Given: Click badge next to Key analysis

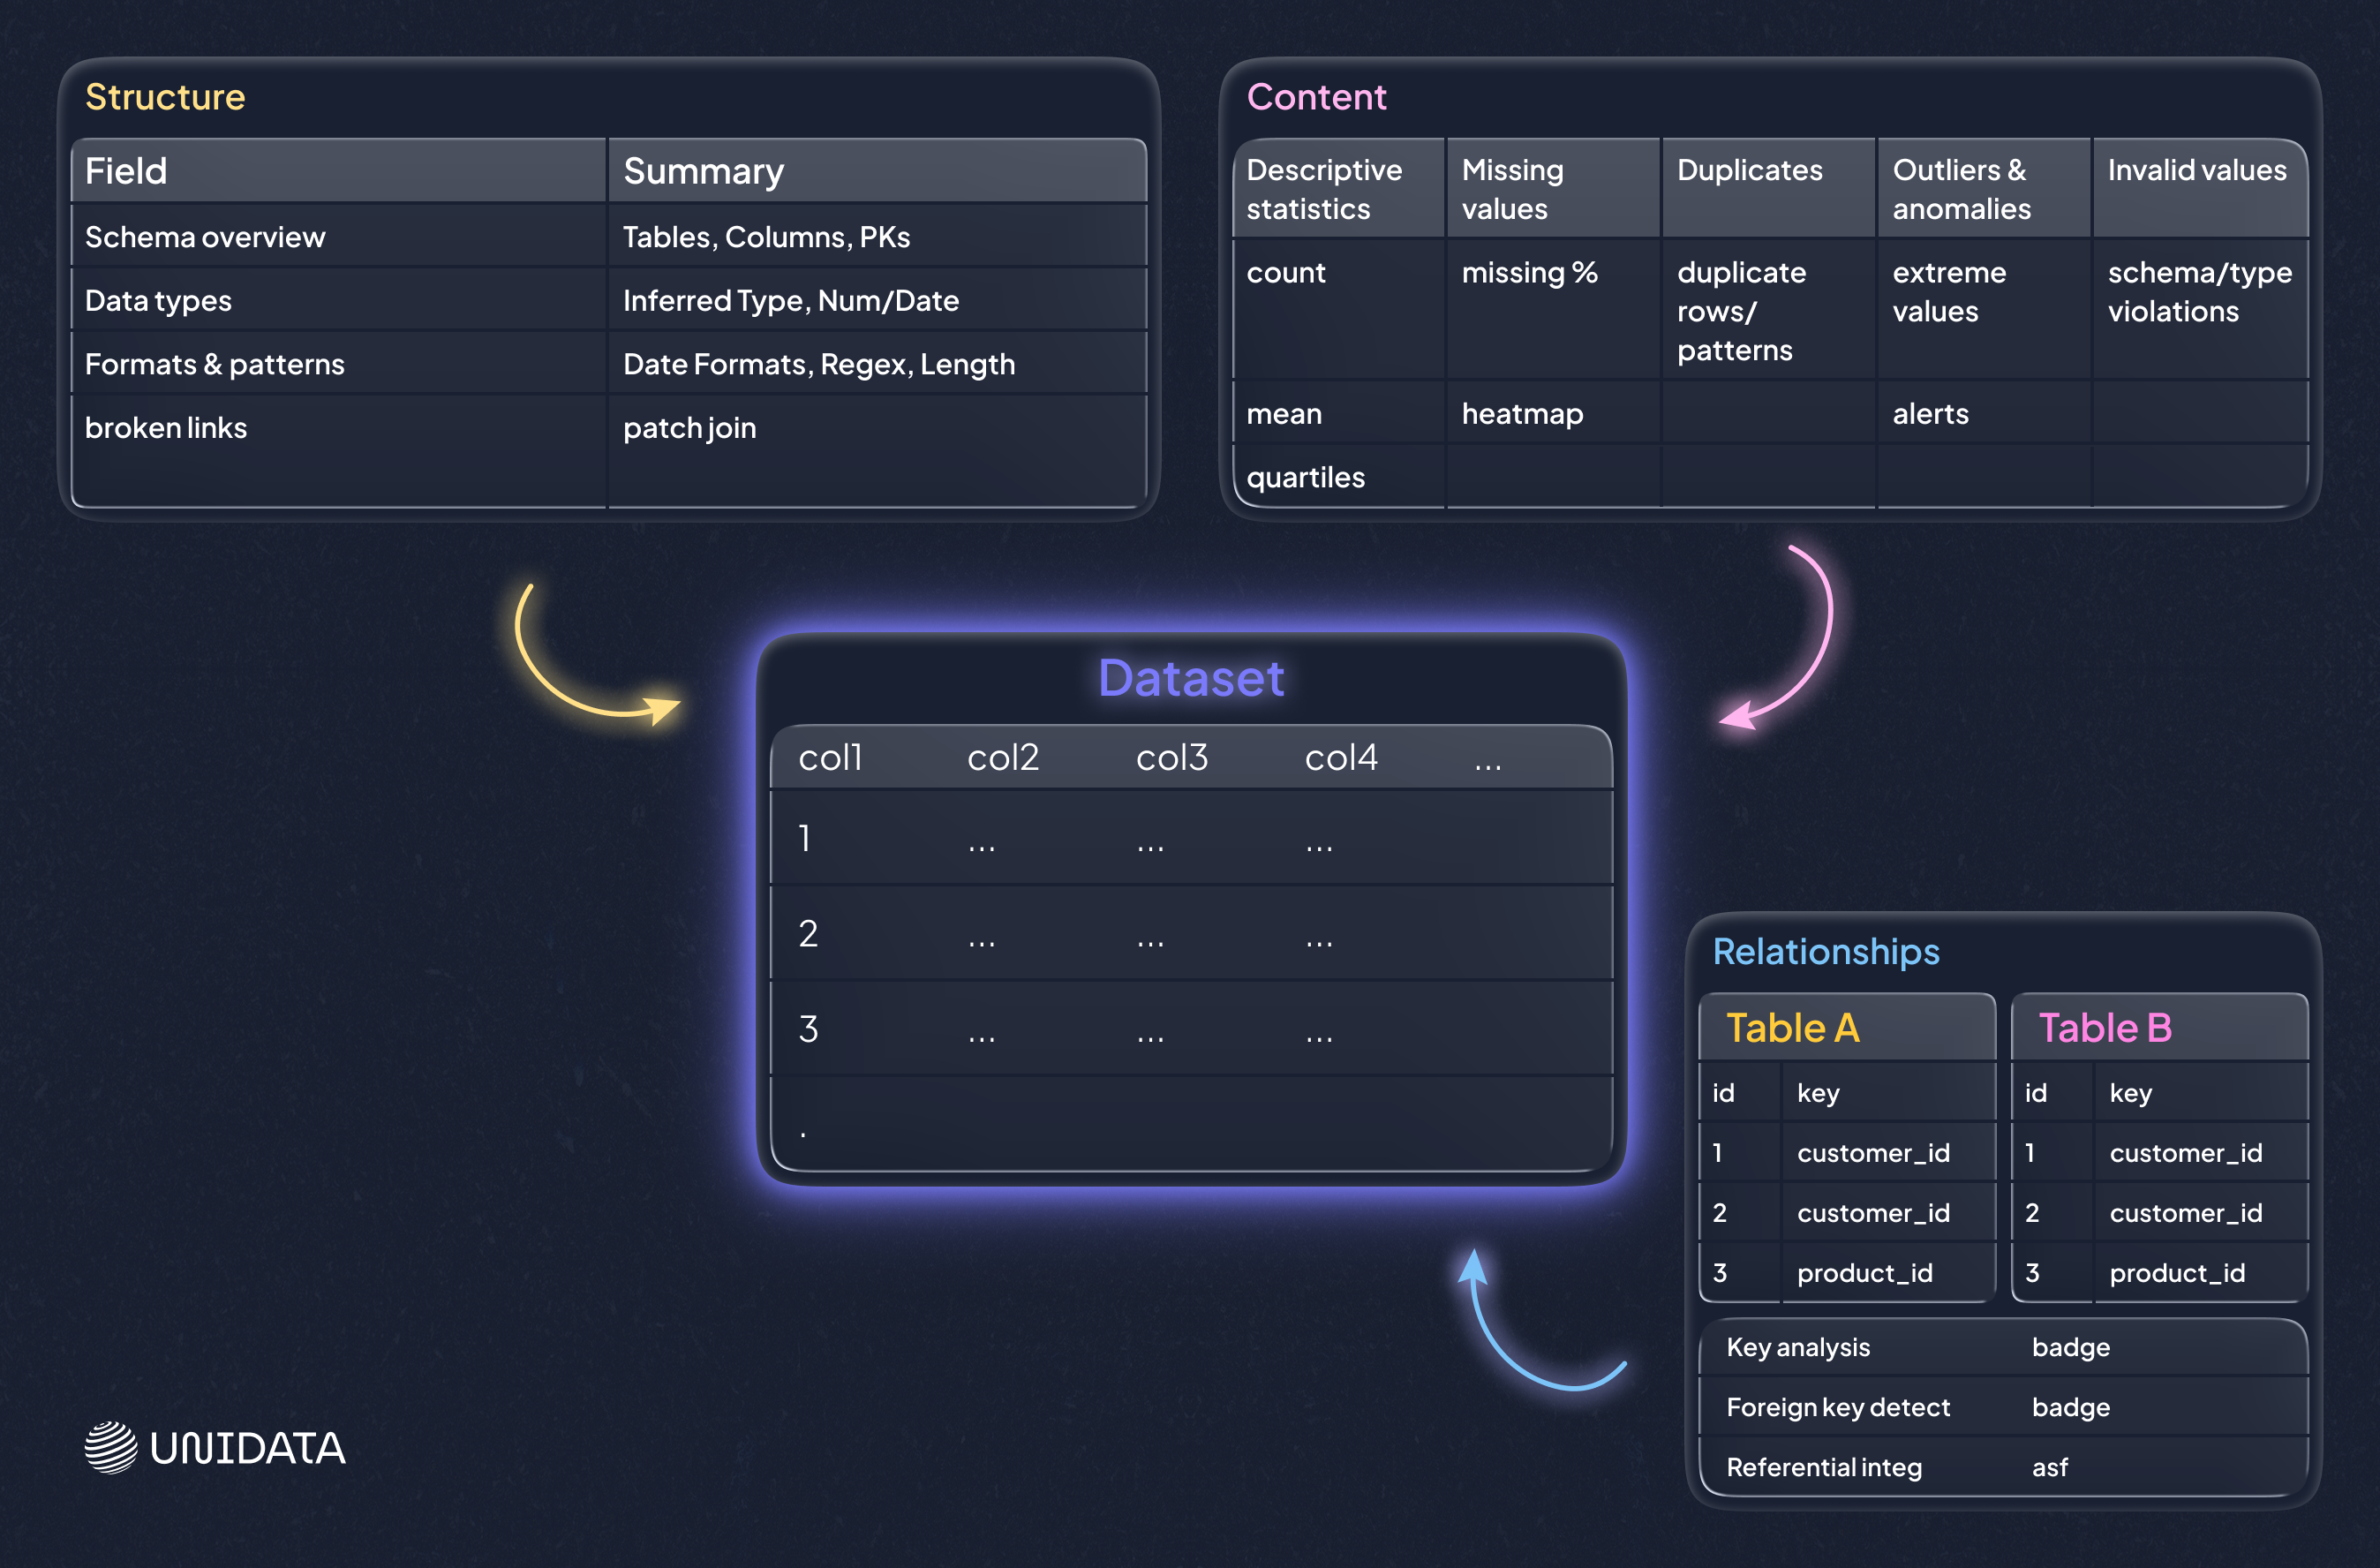Looking at the screenshot, I should (x=2070, y=1347).
